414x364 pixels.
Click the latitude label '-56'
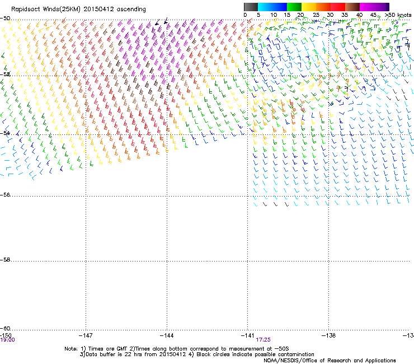(x=5, y=194)
